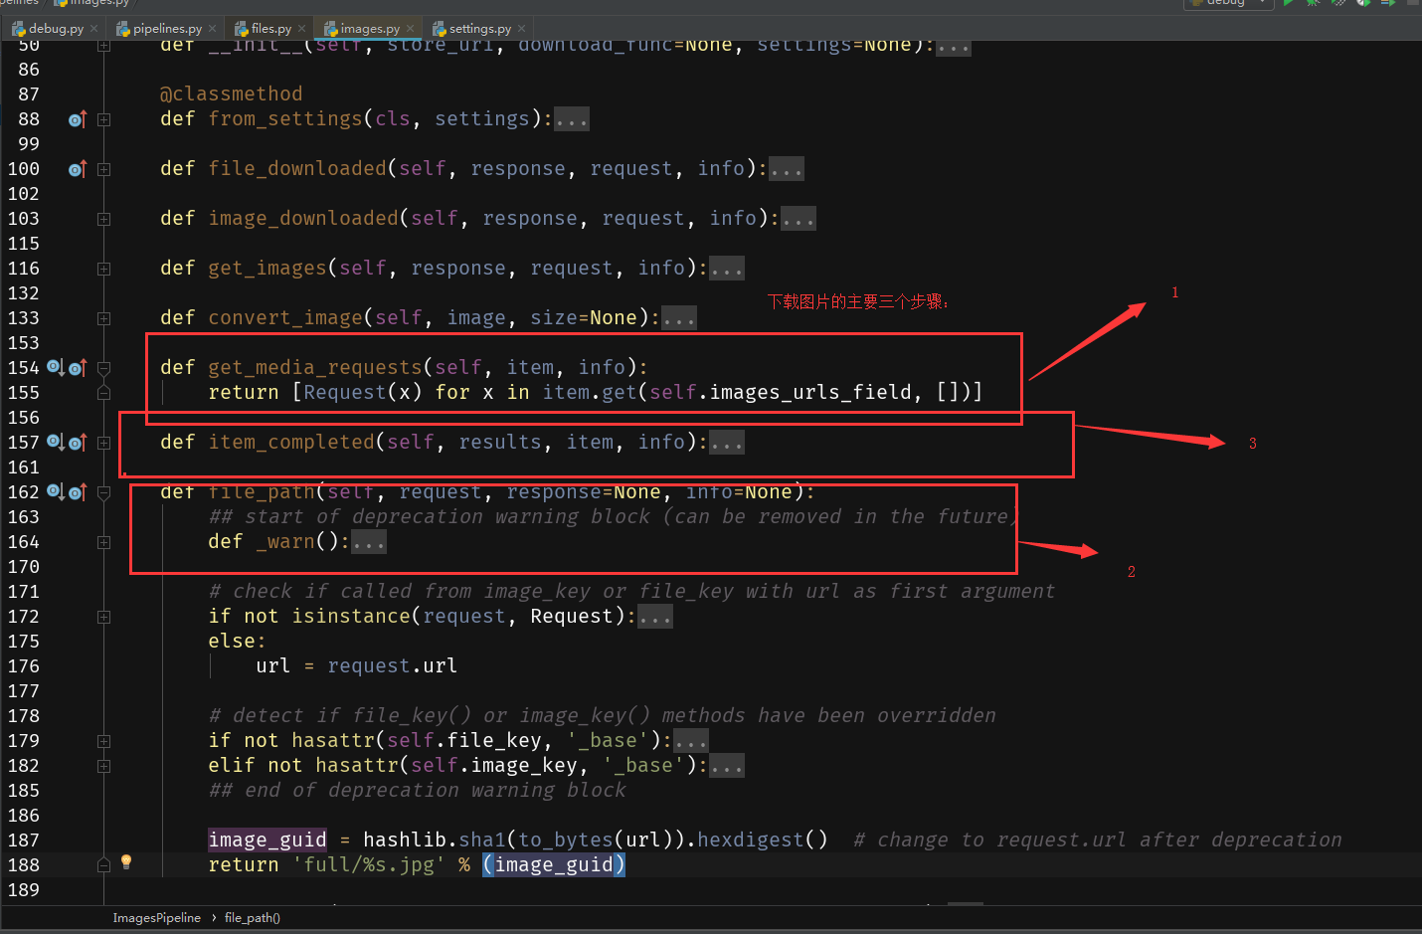Click hashlib on line 187
Screen dimensions: 1422x934
[405, 841]
